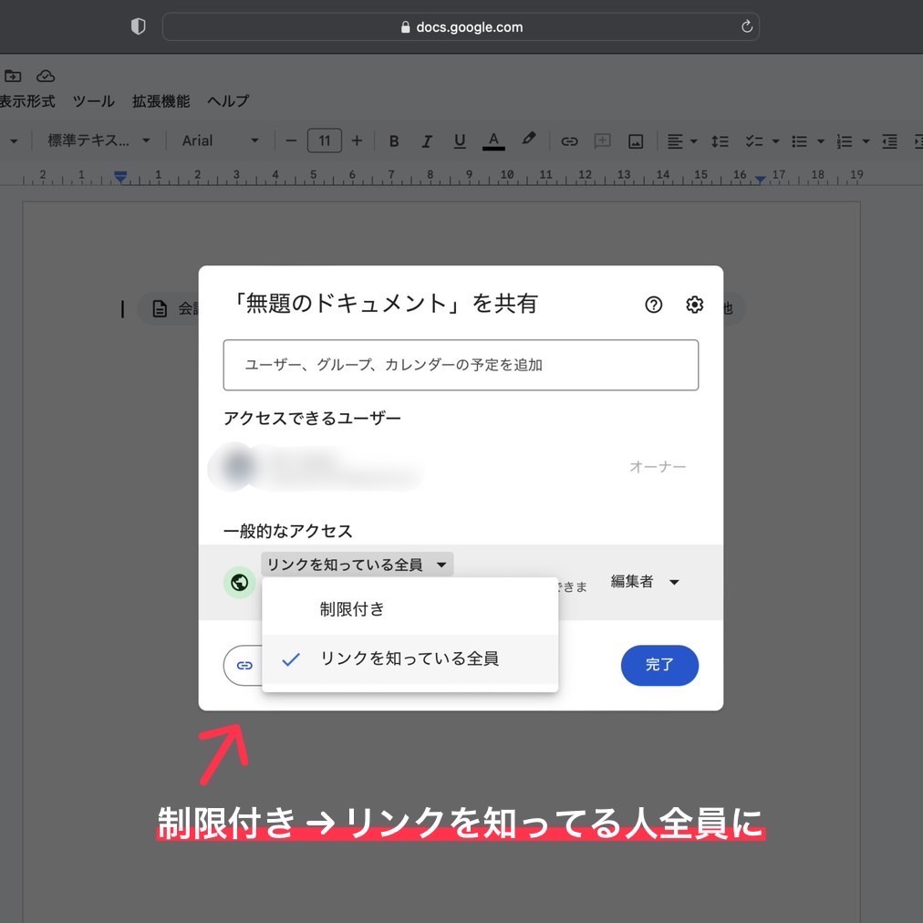This screenshot has height=923, width=923.
Task: Expand the 編集者 role dropdown
Action: (x=645, y=582)
